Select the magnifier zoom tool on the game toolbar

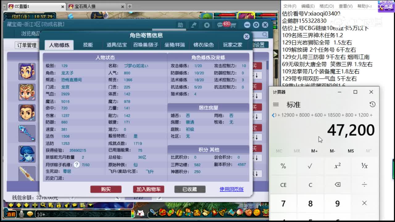(x=43, y=205)
